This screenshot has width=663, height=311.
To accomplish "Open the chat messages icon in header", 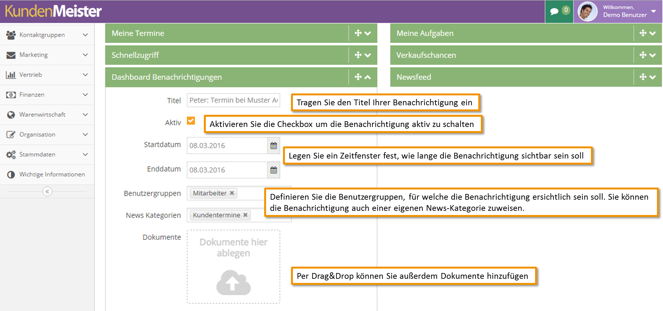I will (555, 11).
